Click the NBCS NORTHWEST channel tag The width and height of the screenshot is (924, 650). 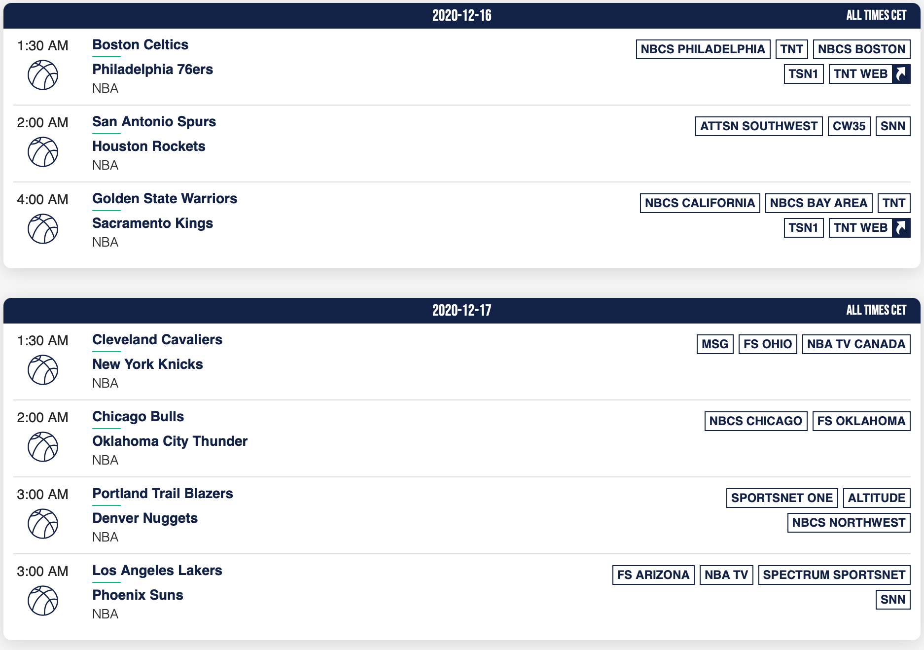coord(849,523)
